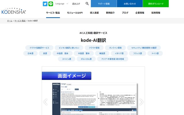Open the ブログ menu item

tap(125, 13)
